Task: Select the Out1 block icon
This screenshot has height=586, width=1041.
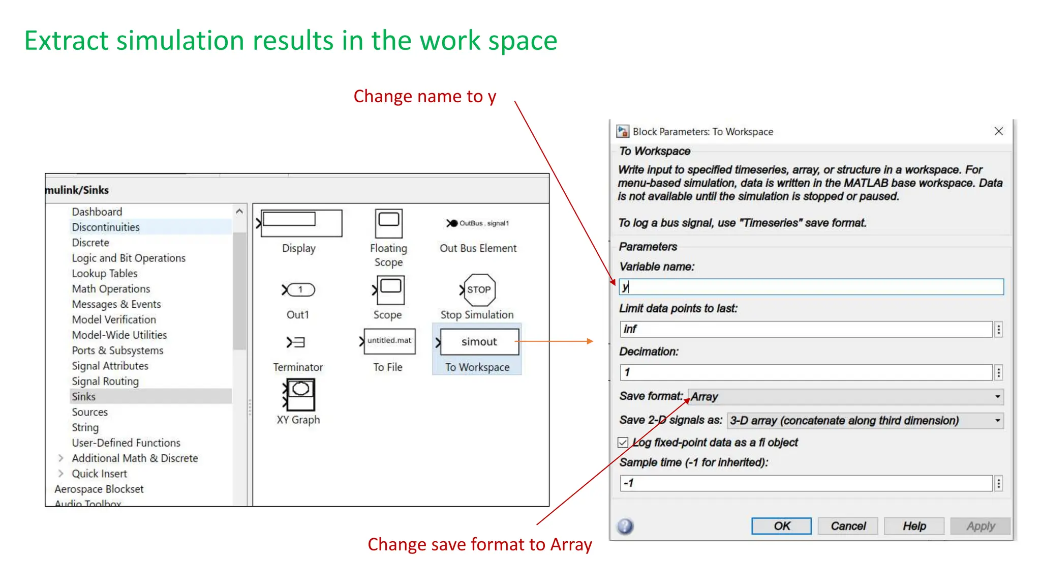Action: pyautogui.click(x=298, y=290)
